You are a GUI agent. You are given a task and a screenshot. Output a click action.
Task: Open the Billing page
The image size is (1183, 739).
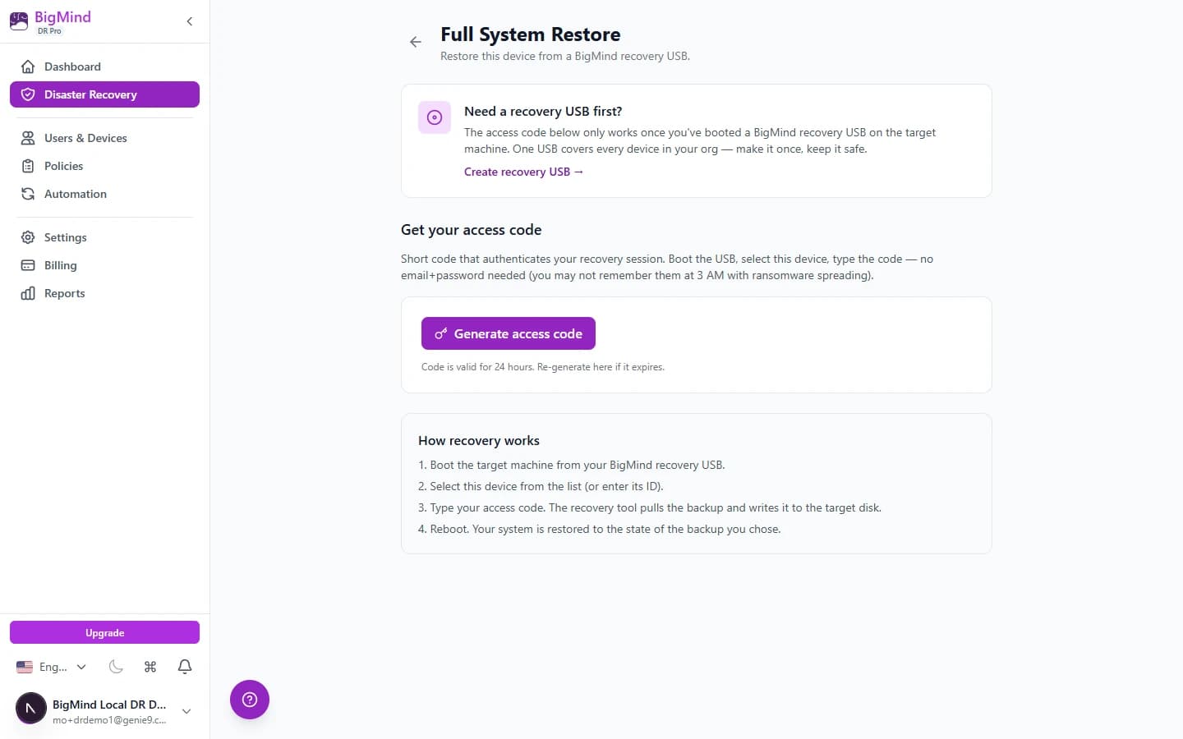point(104,265)
